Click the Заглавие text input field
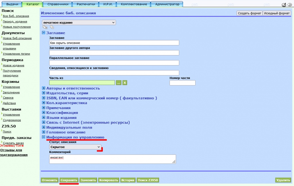Screen dimensions: 294x186 [x=114, y=43]
